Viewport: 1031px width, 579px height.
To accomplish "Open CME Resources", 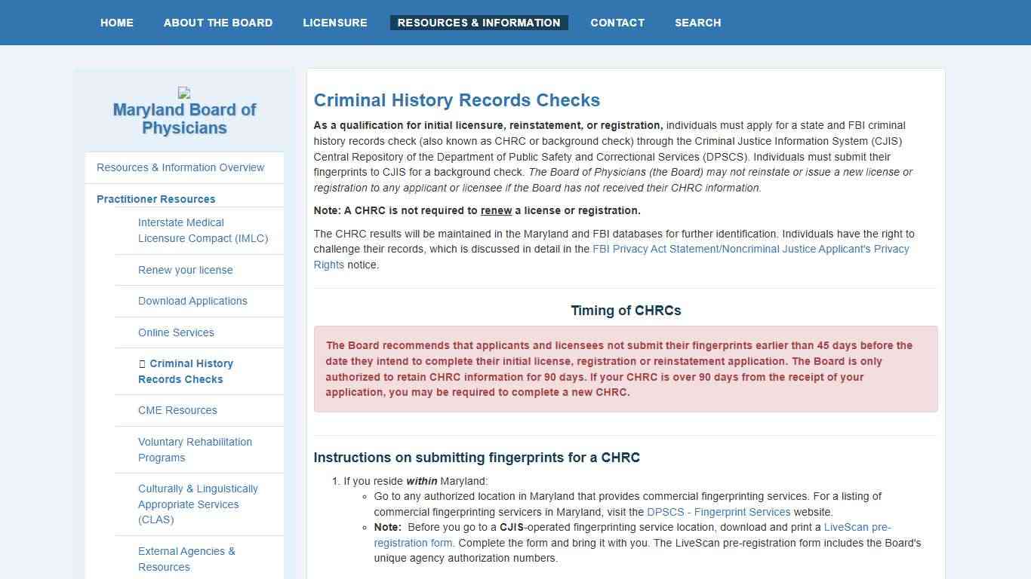I will coord(177,410).
